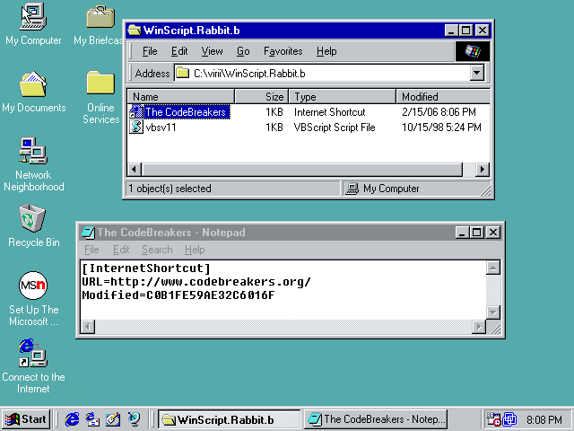This screenshot has width=574, height=431.
Task: Open the Favorites menu
Action: 283,51
